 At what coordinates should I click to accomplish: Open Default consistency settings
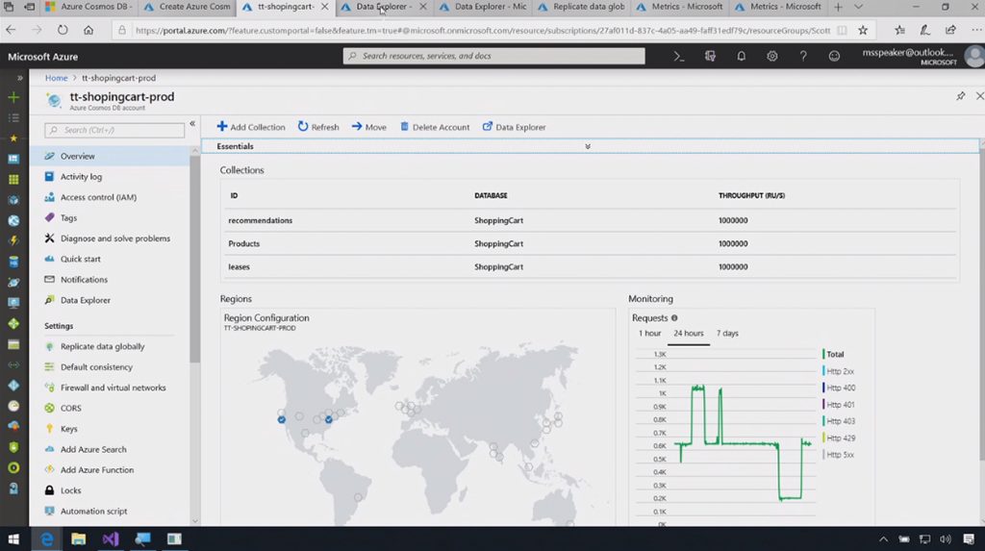tap(96, 367)
